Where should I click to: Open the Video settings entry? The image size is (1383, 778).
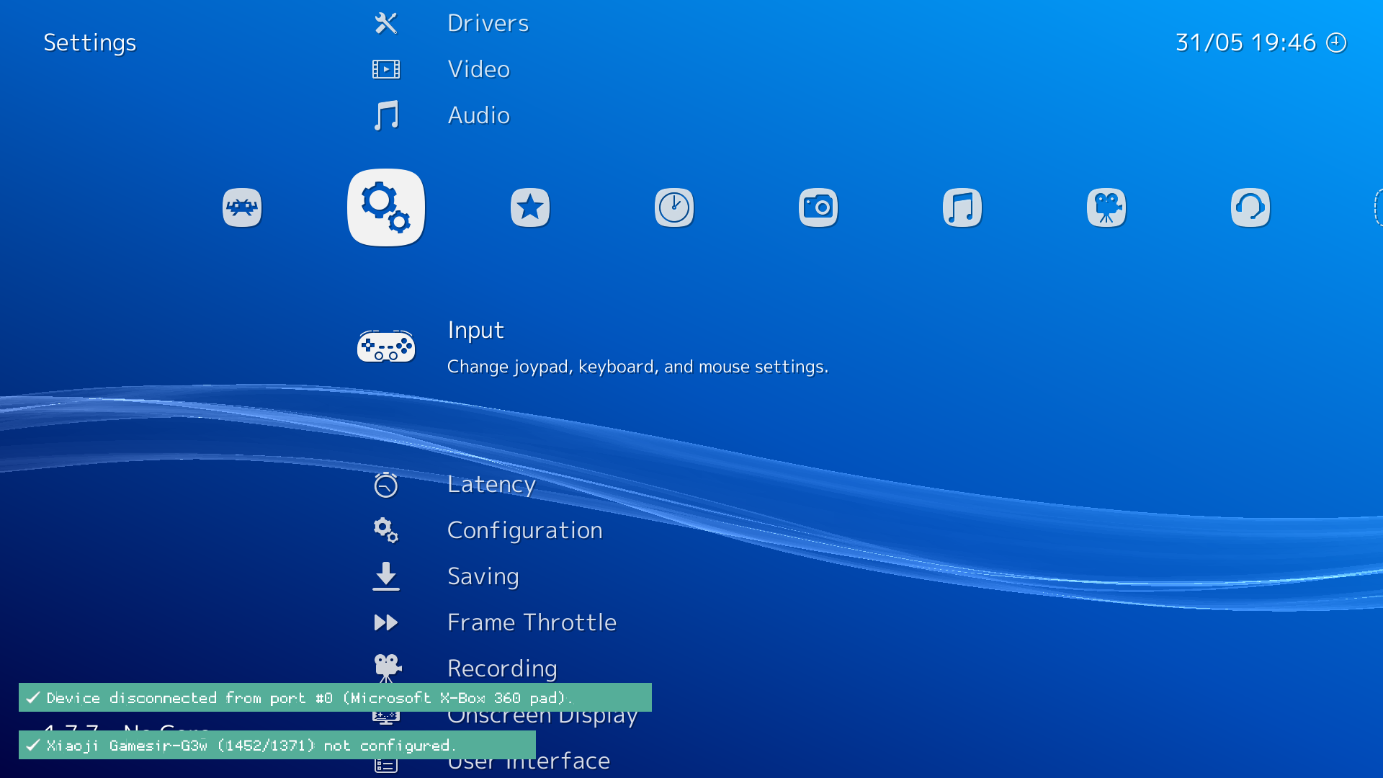click(x=478, y=68)
